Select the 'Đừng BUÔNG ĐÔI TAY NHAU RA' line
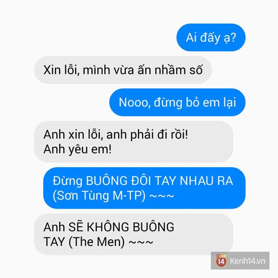 point(143,180)
